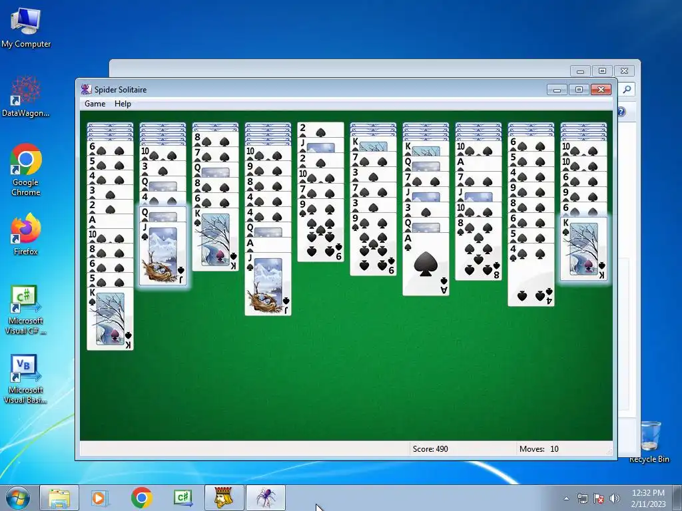The width and height of the screenshot is (682, 511).
Task: Click the search magnifier in the background window
Action: coord(627,90)
